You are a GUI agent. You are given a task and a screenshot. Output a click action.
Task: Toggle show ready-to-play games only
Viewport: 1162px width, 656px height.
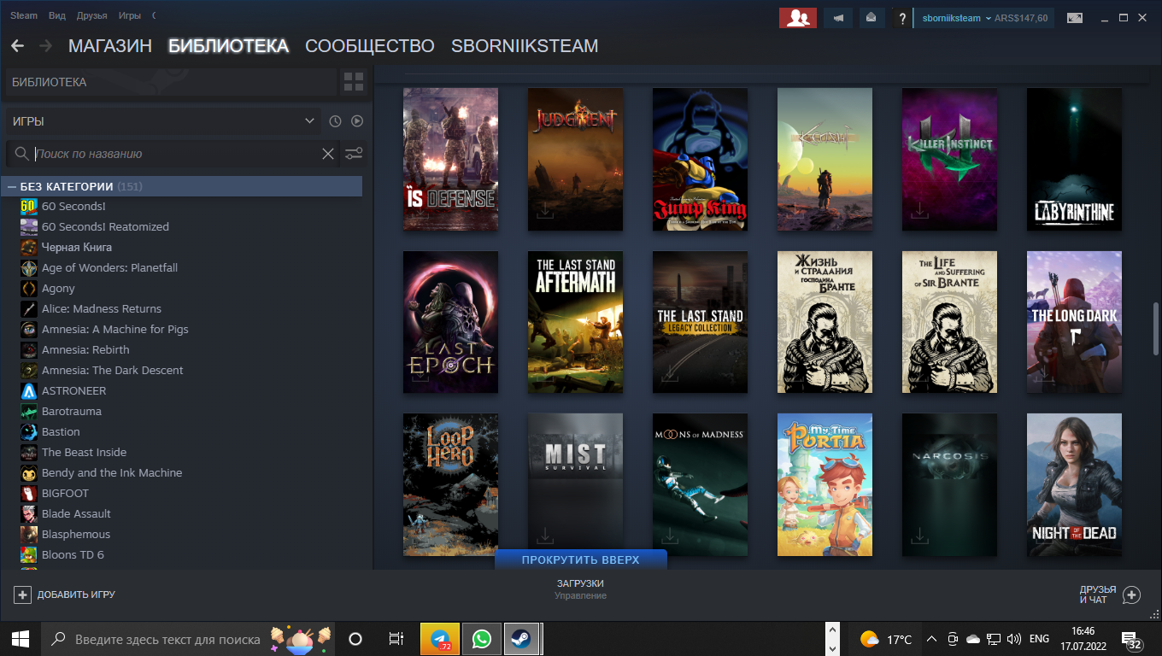[x=357, y=121]
